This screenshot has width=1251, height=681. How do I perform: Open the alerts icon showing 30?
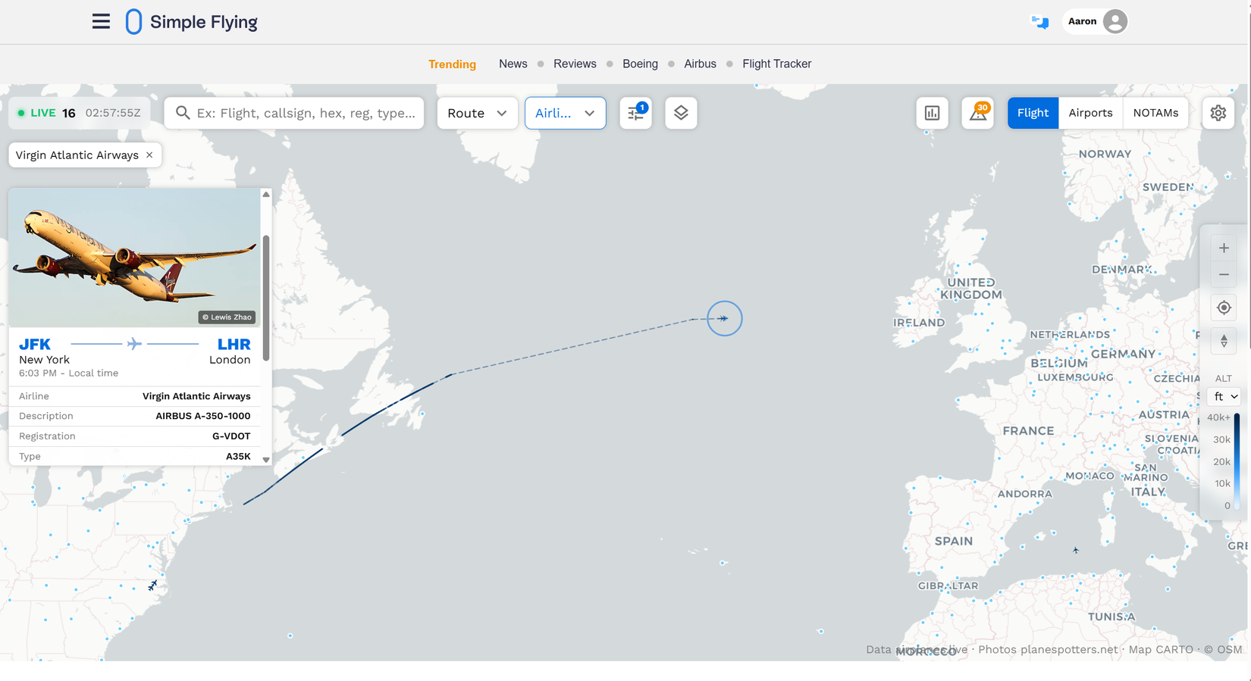click(978, 113)
